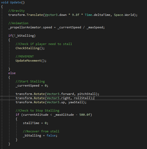Click 'World' in Space.World
Viewport: 147px width, 149px height.
pos(129,15)
